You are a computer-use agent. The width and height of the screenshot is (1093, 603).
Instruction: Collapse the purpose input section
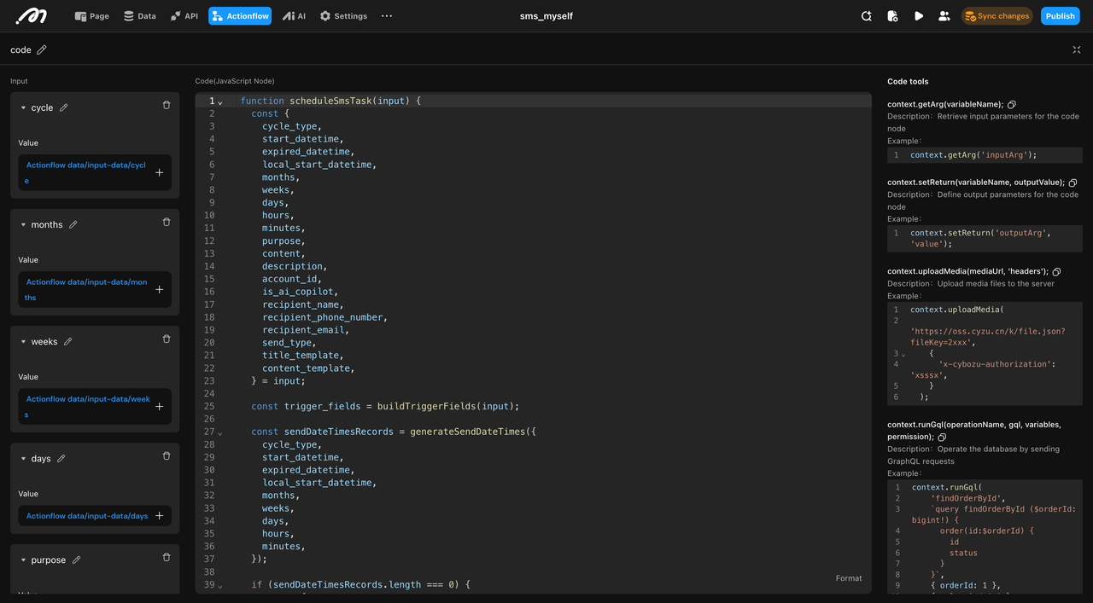click(23, 560)
